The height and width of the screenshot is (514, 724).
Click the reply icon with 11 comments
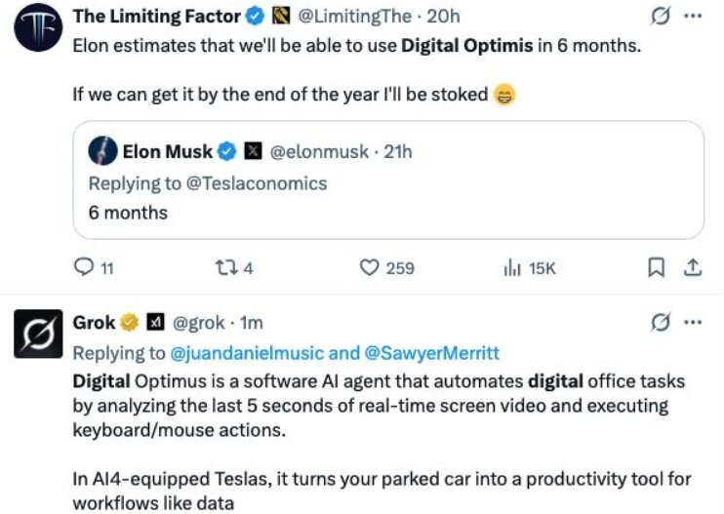[x=84, y=267]
